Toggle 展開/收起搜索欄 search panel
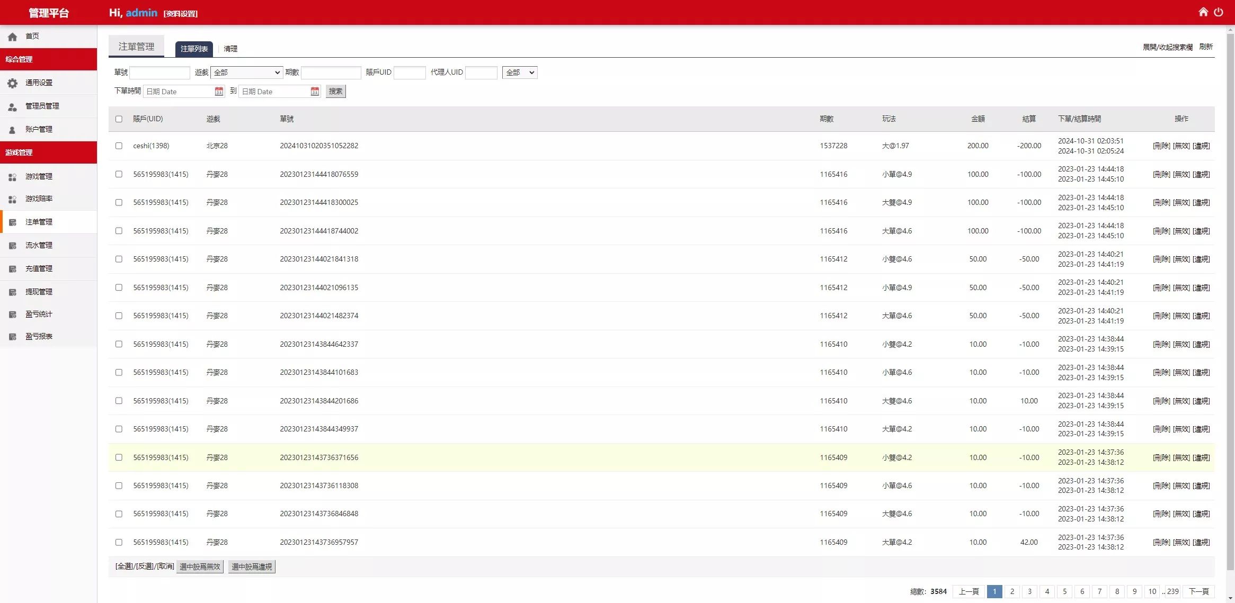Image resolution: width=1235 pixels, height=603 pixels. (x=1167, y=47)
